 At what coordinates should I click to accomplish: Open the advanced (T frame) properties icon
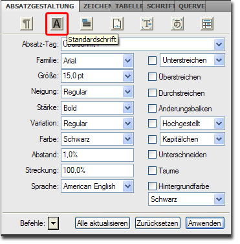coord(147,24)
